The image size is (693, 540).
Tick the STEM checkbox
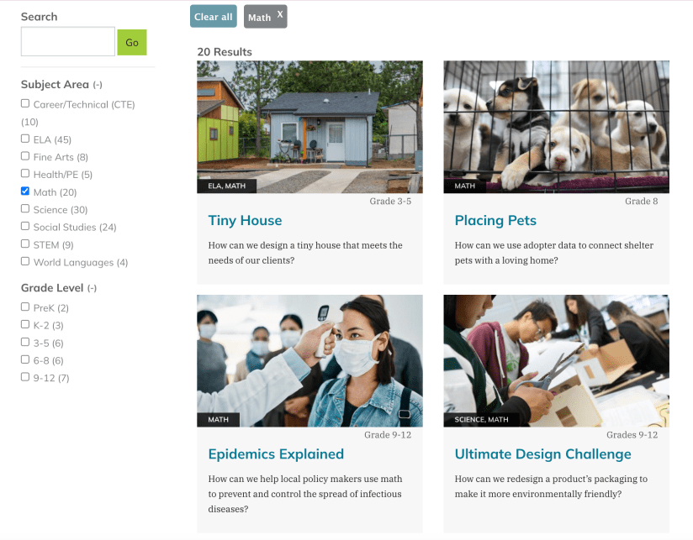point(25,244)
